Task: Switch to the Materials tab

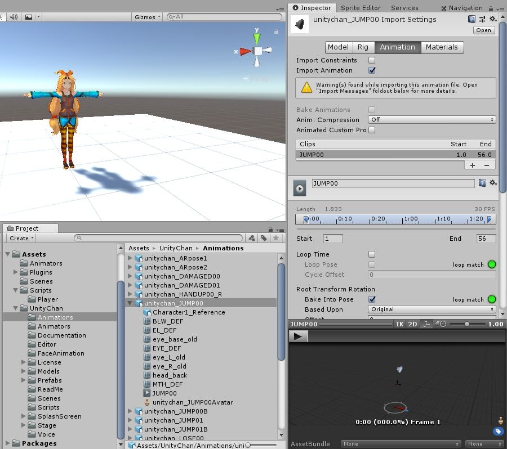Action: tap(442, 47)
